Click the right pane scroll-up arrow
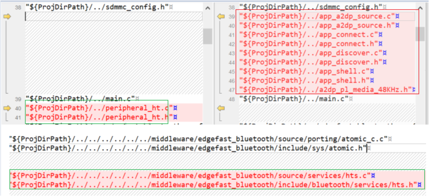429x196 pixels. [420, 8]
